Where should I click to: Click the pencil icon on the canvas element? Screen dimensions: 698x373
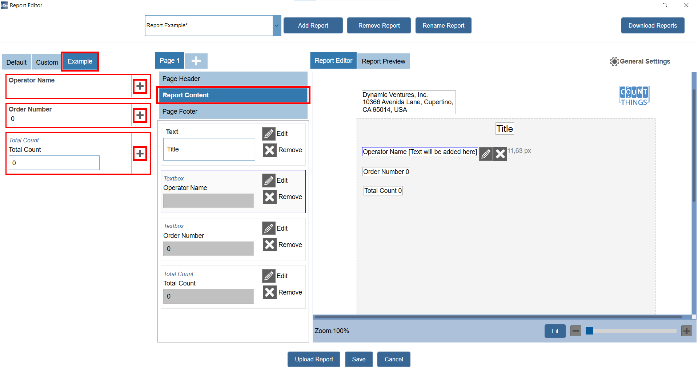click(485, 154)
